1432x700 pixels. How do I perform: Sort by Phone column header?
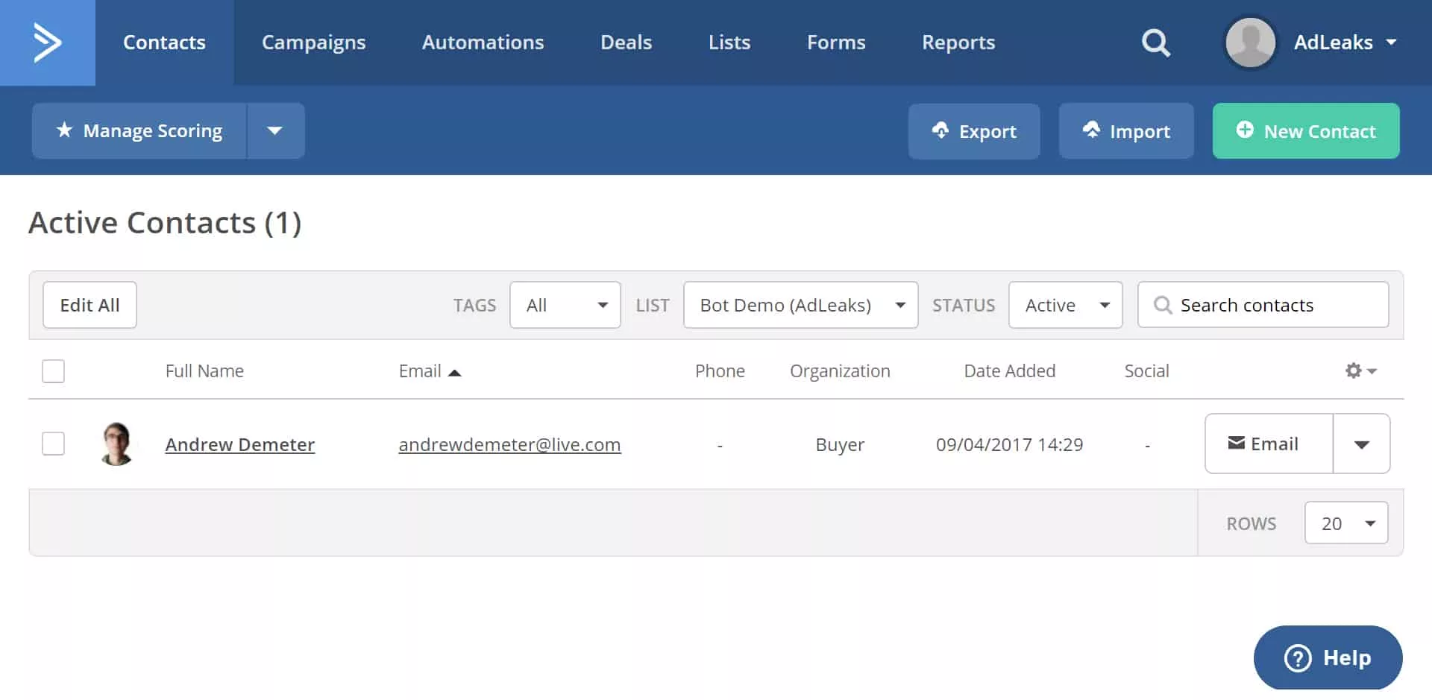click(720, 371)
